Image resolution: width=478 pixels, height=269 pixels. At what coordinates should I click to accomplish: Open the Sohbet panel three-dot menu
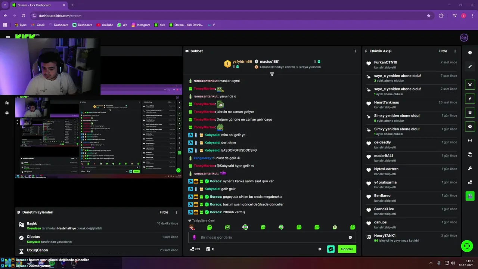click(355, 51)
